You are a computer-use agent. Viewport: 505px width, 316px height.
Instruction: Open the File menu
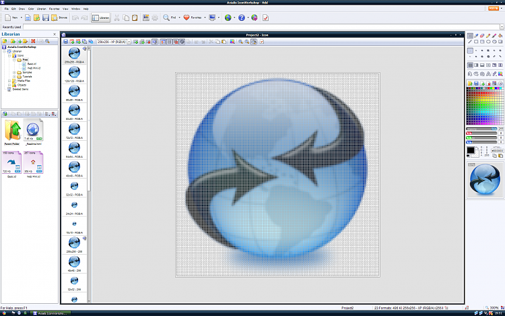(7, 9)
